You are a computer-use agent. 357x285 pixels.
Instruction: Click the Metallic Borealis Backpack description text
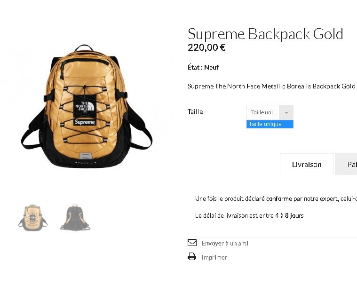point(271,86)
